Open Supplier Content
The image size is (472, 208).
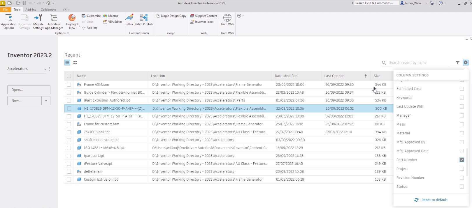point(203,16)
